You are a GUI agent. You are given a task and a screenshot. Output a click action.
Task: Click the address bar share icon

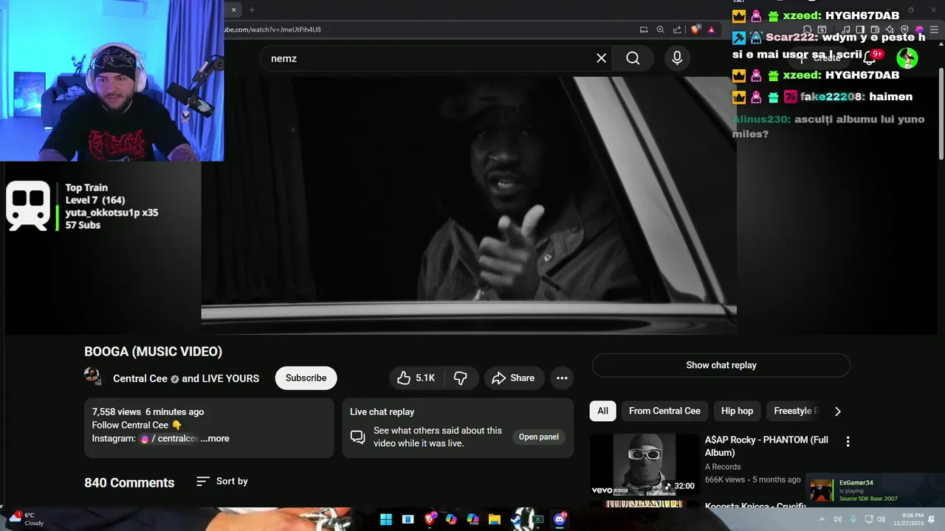coord(678,29)
